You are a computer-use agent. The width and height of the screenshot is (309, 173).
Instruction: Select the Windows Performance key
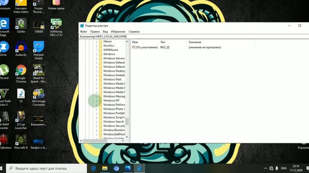(114, 105)
